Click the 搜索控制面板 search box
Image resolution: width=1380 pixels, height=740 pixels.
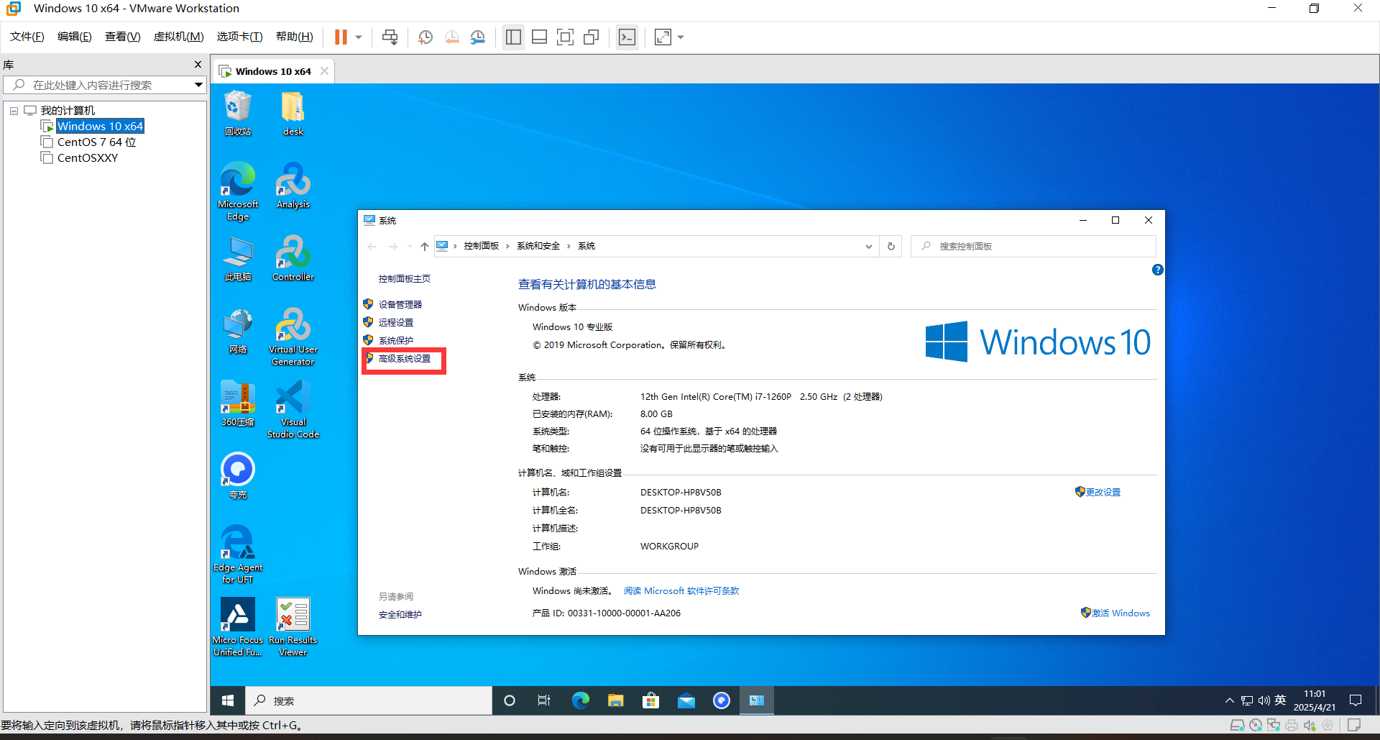click(1034, 246)
